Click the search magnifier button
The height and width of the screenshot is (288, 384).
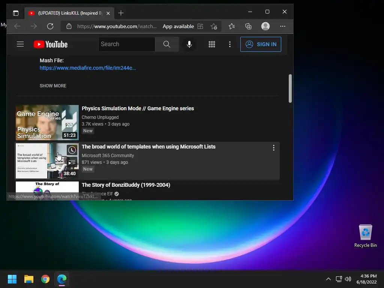tap(167, 44)
